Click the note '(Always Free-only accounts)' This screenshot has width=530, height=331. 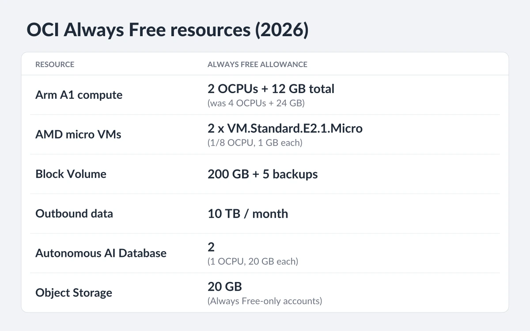(x=265, y=301)
